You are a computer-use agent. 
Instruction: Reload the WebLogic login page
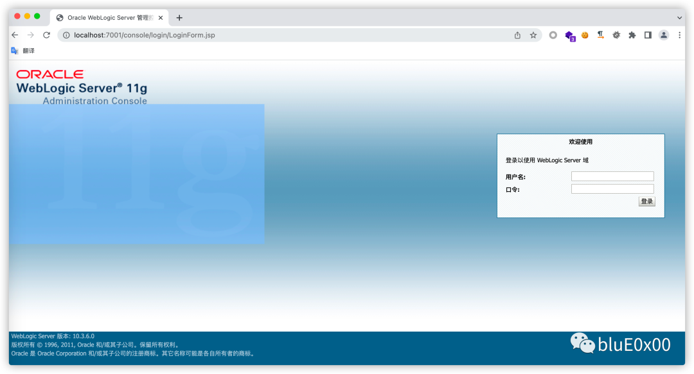(46, 35)
